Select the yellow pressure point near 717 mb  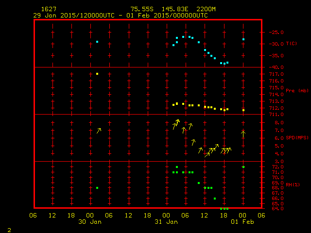97,74
